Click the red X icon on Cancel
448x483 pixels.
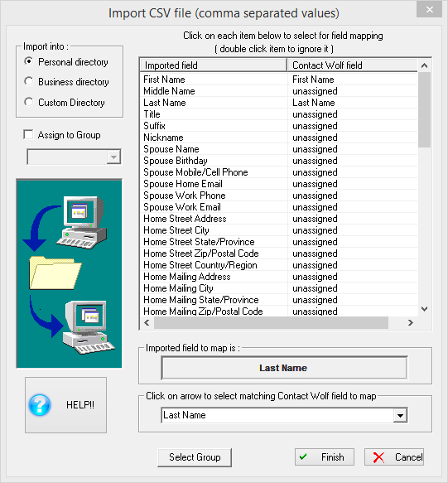[378, 457]
